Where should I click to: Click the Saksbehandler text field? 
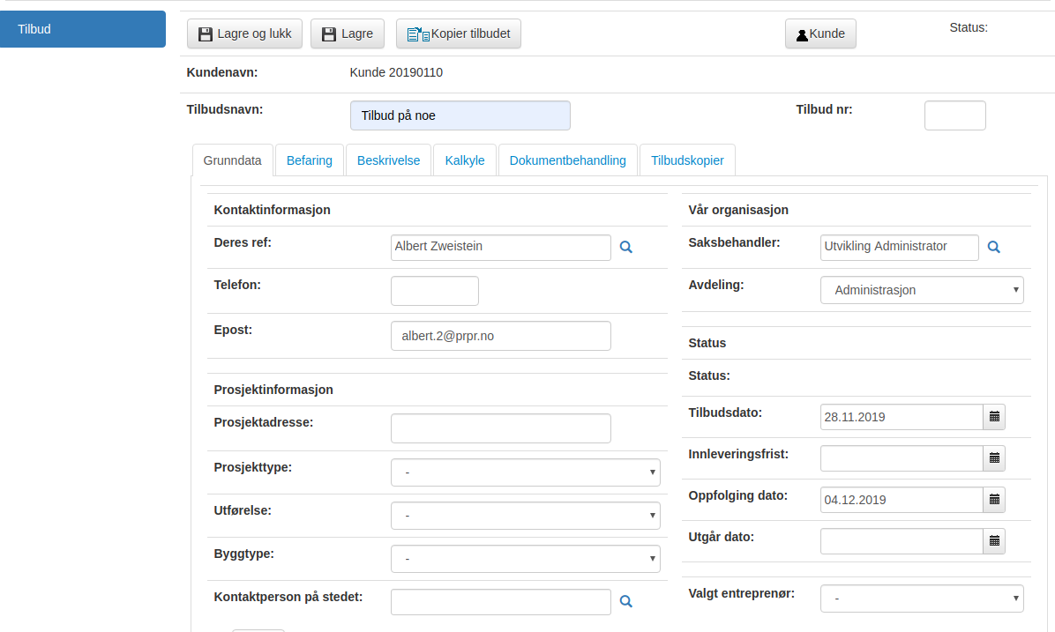[x=900, y=248]
